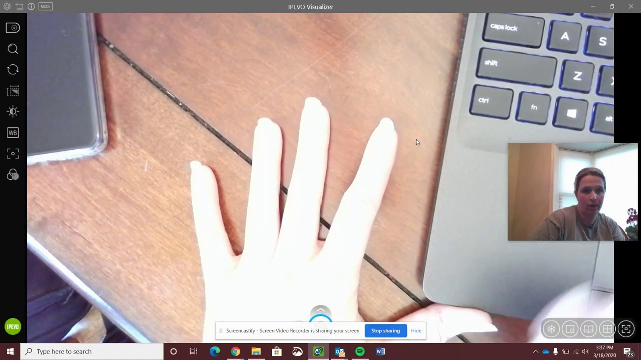This screenshot has width=641, height=360.
Task: Open Microsoft Word from taskbar
Action: click(380, 351)
